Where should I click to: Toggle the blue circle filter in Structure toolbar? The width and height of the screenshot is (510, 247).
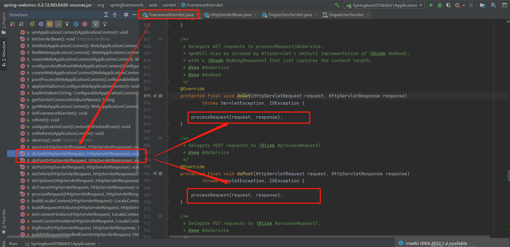(x=76, y=24)
